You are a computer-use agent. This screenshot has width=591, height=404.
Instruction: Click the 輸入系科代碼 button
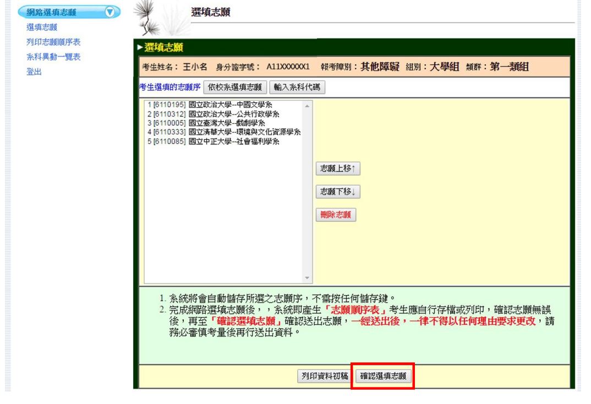pyautogui.click(x=297, y=87)
